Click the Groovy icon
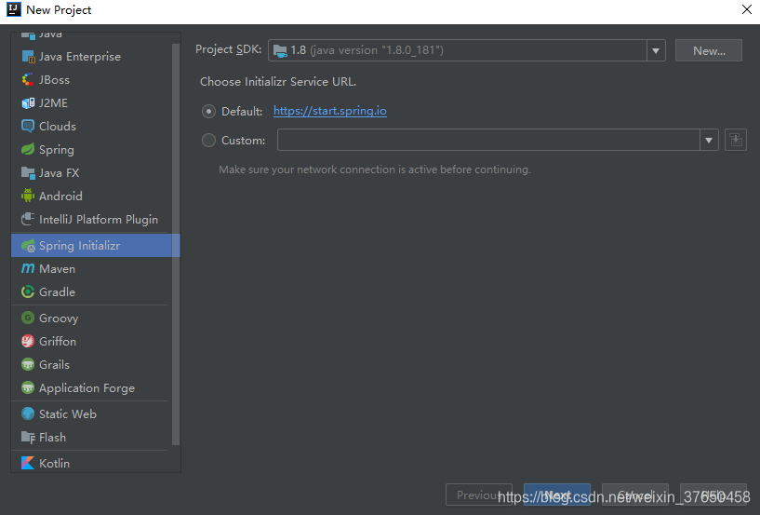Screen dimensions: 760x515 28,318
